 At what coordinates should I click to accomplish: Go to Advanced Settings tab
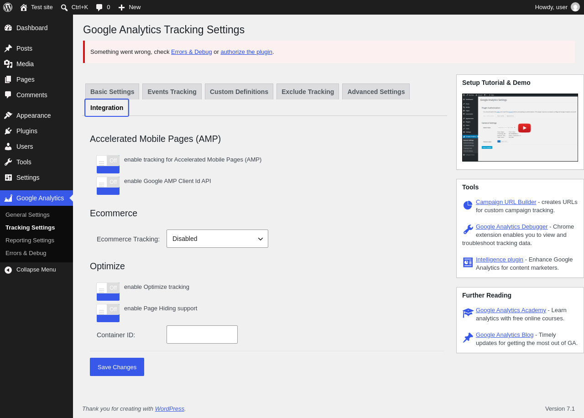[376, 92]
